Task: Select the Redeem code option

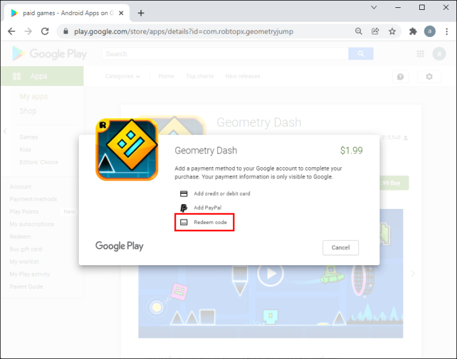Action: coord(204,222)
